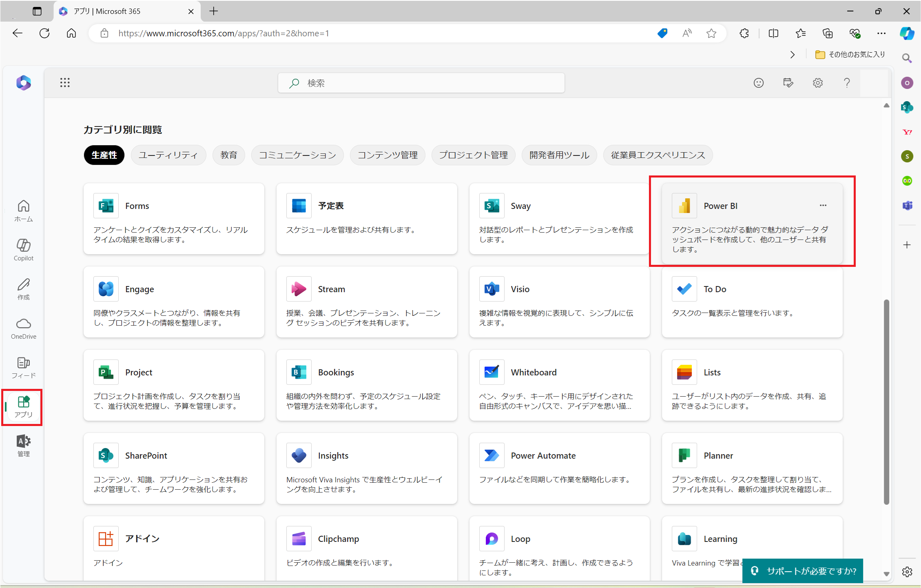921x588 pixels.
Task: Open browser extensions puzzle icon
Action: (x=744, y=33)
